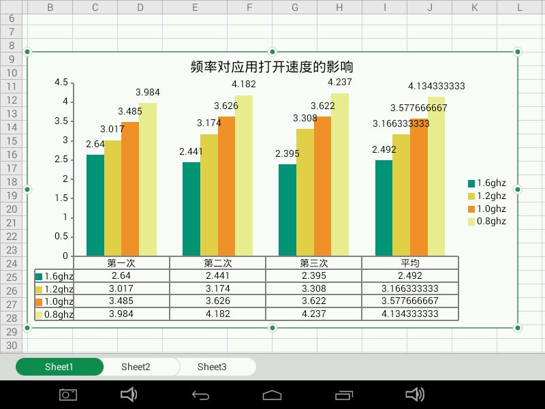Click the 第二次 data table header

click(217, 263)
